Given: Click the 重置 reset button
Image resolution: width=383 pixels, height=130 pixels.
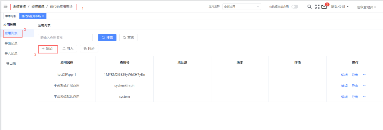Looking at the screenshot, I should coord(128,37).
